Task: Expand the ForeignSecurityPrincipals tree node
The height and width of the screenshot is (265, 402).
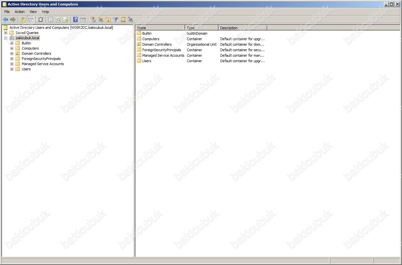Action: pyautogui.click(x=12, y=59)
